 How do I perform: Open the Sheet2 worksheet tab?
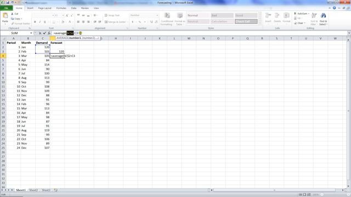tap(33, 190)
